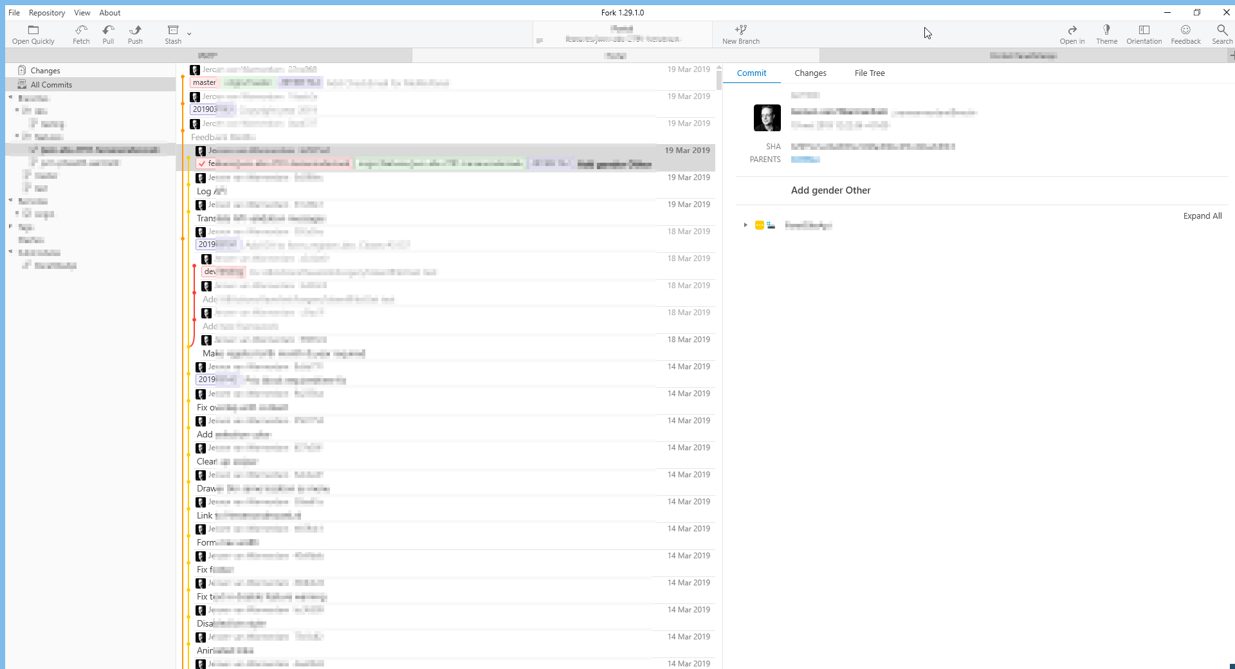Push commits using the Push icon
This screenshot has width=1235, height=669.
point(135,34)
